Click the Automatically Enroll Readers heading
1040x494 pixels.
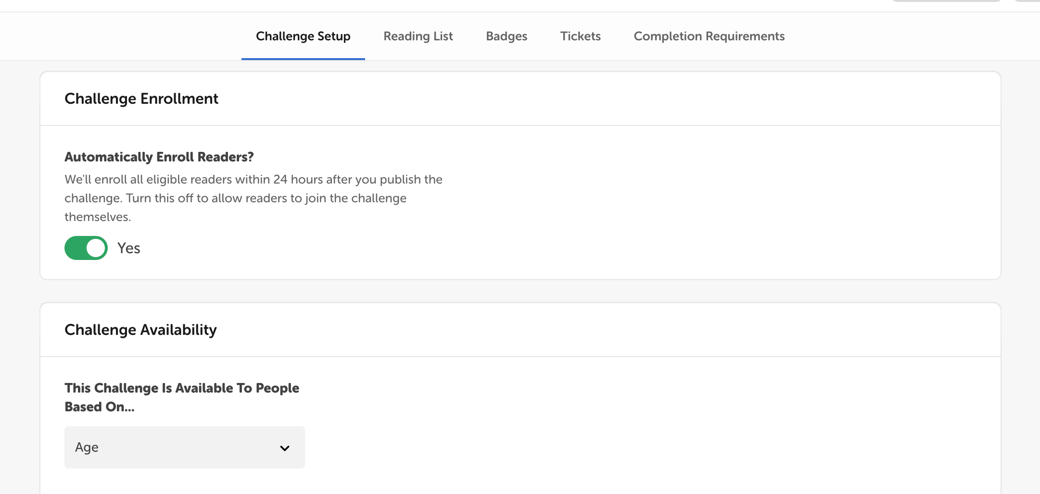click(x=159, y=157)
